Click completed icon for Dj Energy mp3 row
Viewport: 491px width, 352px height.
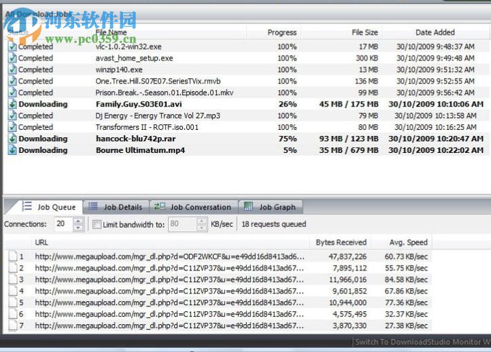[x=12, y=116]
